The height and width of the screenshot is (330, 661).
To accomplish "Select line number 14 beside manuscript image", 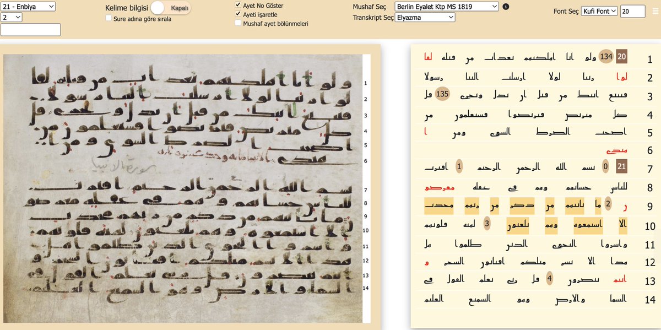I will (x=366, y=288).
